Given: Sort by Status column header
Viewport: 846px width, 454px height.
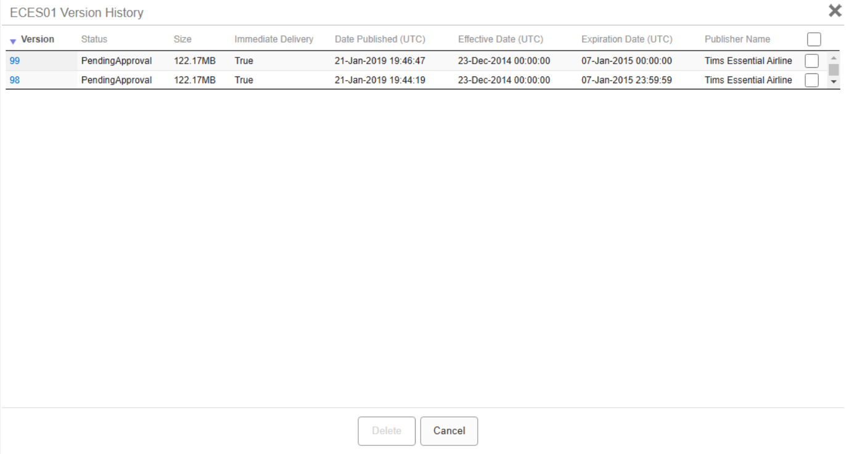Looking at the screenshot, I should coord(94,39).
